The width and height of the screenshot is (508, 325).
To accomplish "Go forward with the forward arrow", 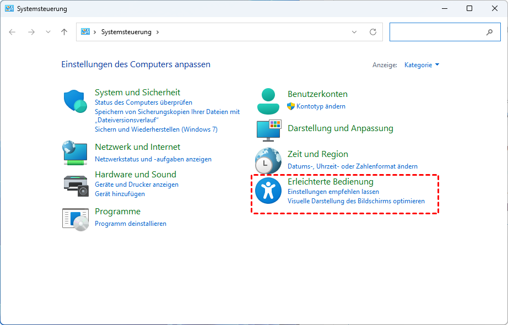I will (31, 32).
